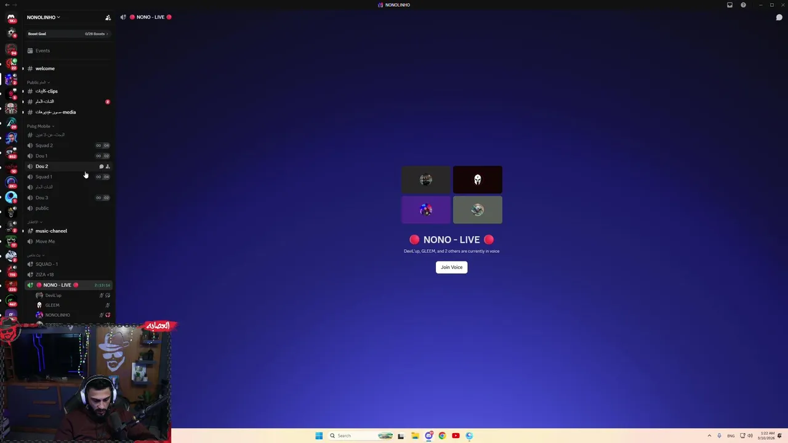
Task: Click the Boost Goal bar
Action: tap(68, 34)
